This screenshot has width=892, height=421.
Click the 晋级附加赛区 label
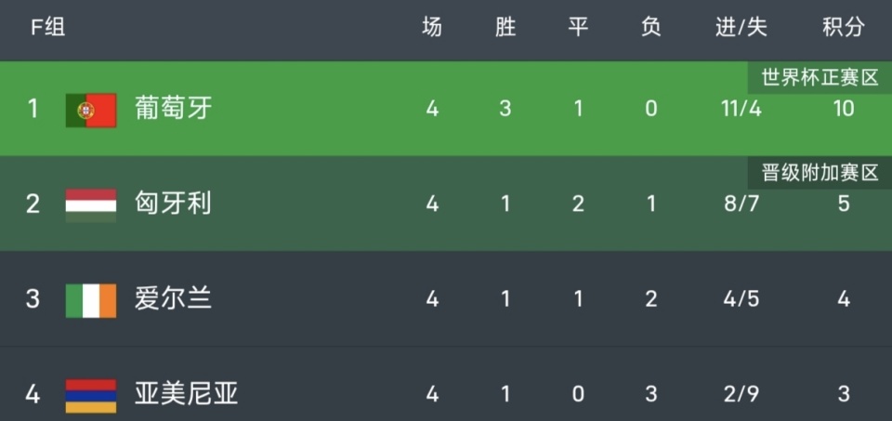(820, 172)
